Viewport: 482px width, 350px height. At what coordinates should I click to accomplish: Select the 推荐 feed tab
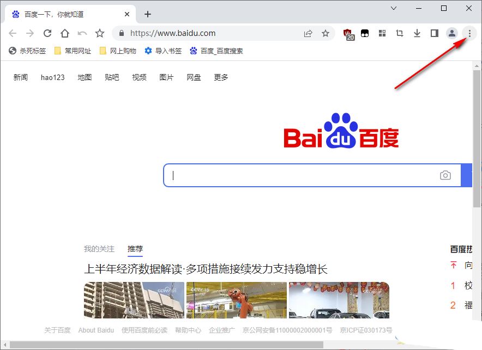coord(135,249)
